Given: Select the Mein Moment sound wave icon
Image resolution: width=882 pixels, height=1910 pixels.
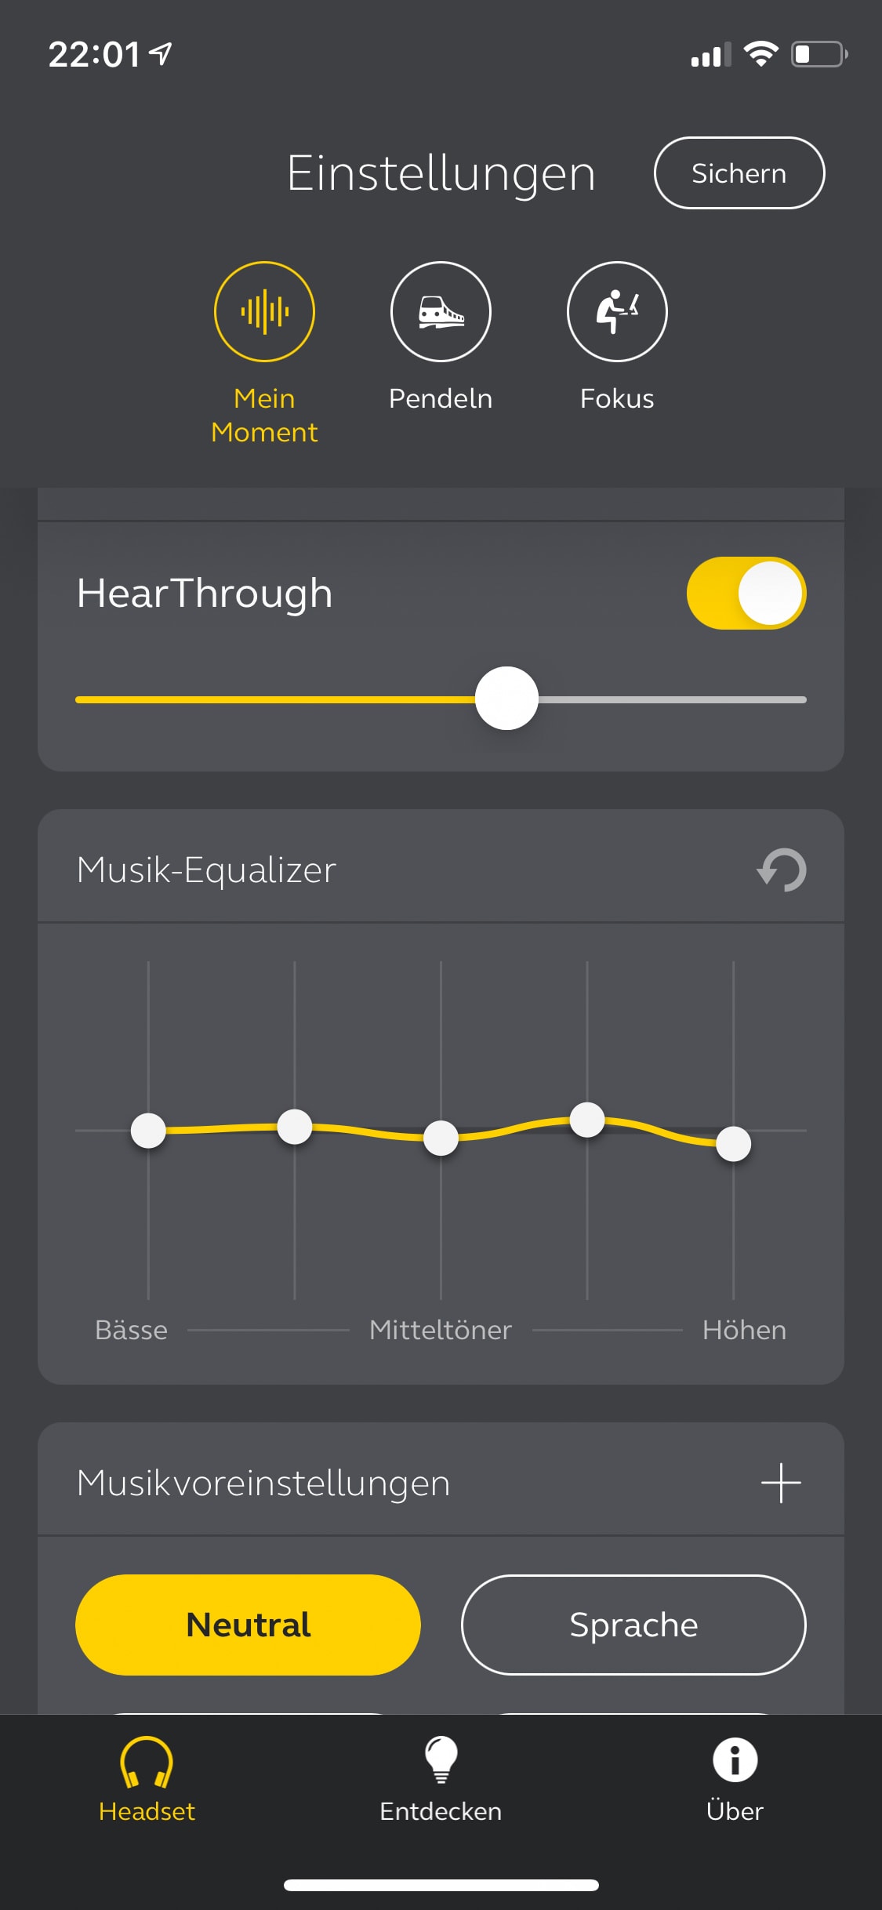Looking at the screenshot, I should [264, 311].
